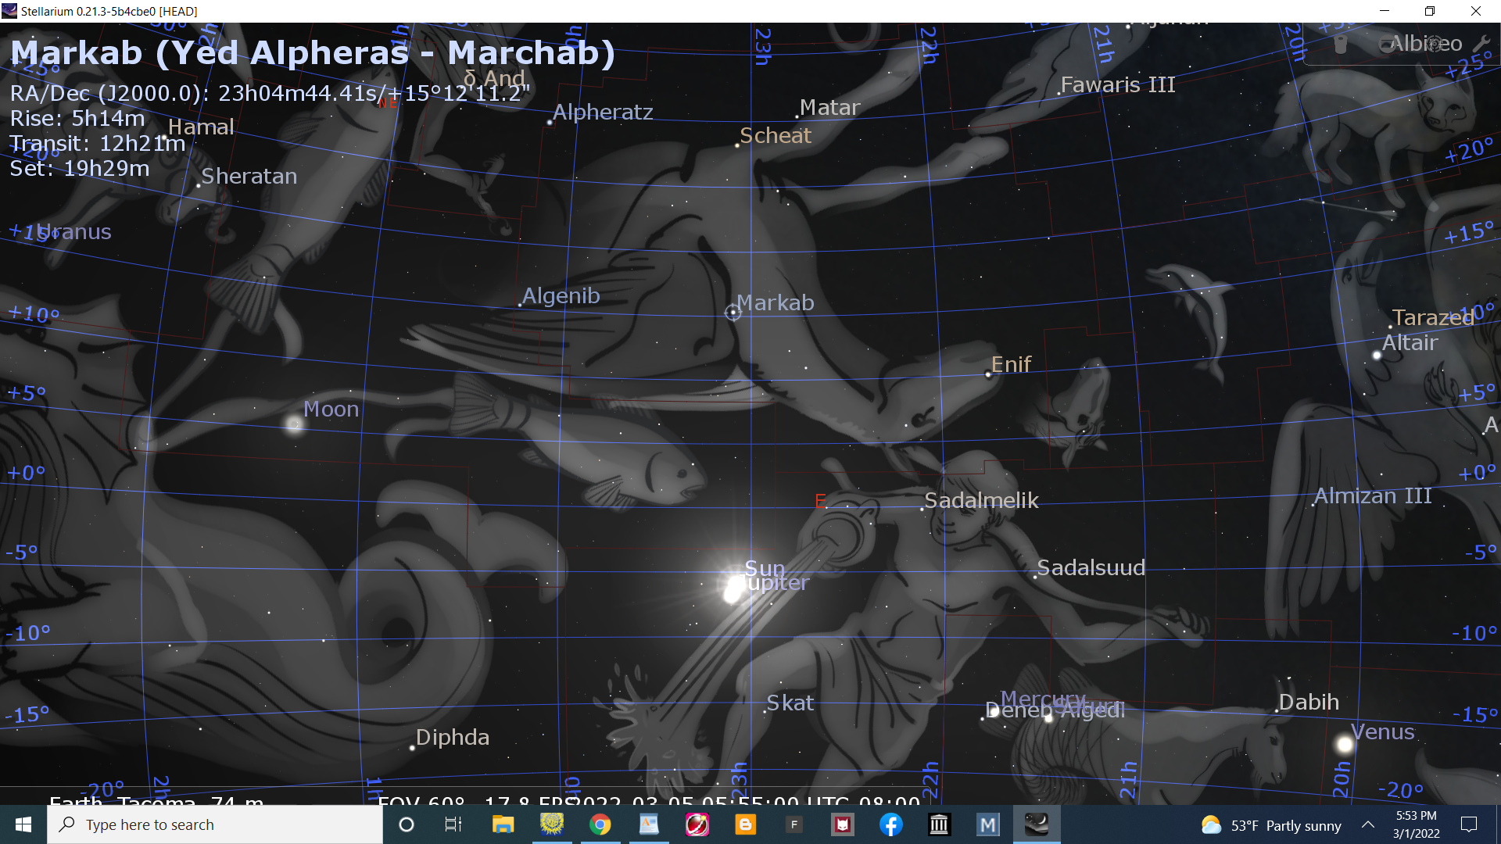Click the RA/Dec (J2000.0) coordinates line
The height and width of the screenshot is (844, 1501).
point(270,93)
